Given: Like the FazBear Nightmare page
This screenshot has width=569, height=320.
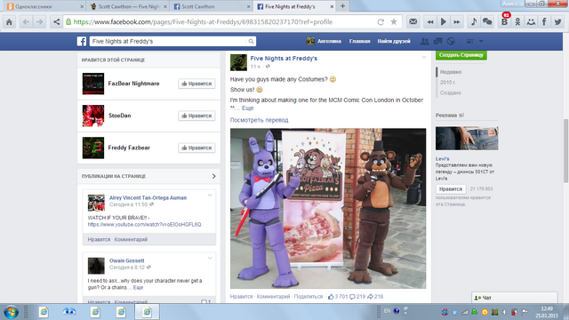Looking at the screenshot, I should click(x=196, y=84).
